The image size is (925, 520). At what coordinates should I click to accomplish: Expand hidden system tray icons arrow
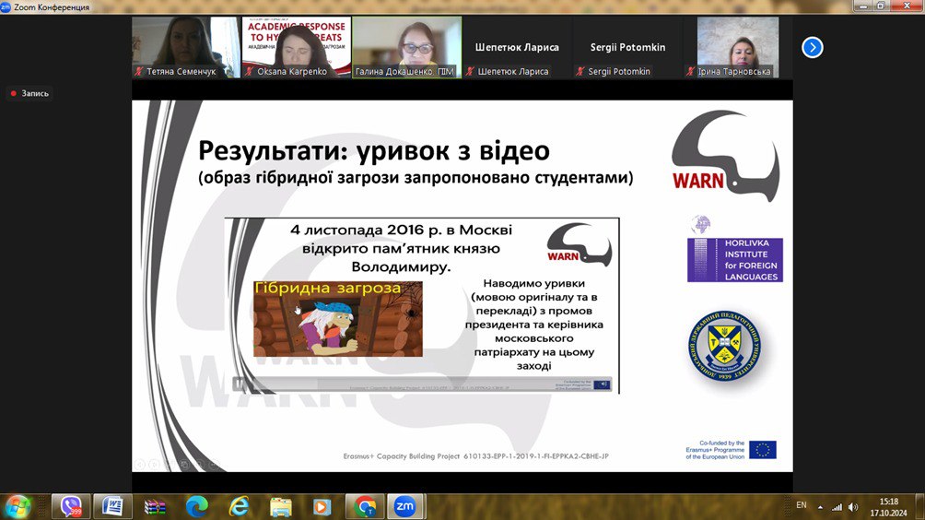pyautogui.click(x=820, y=507)
